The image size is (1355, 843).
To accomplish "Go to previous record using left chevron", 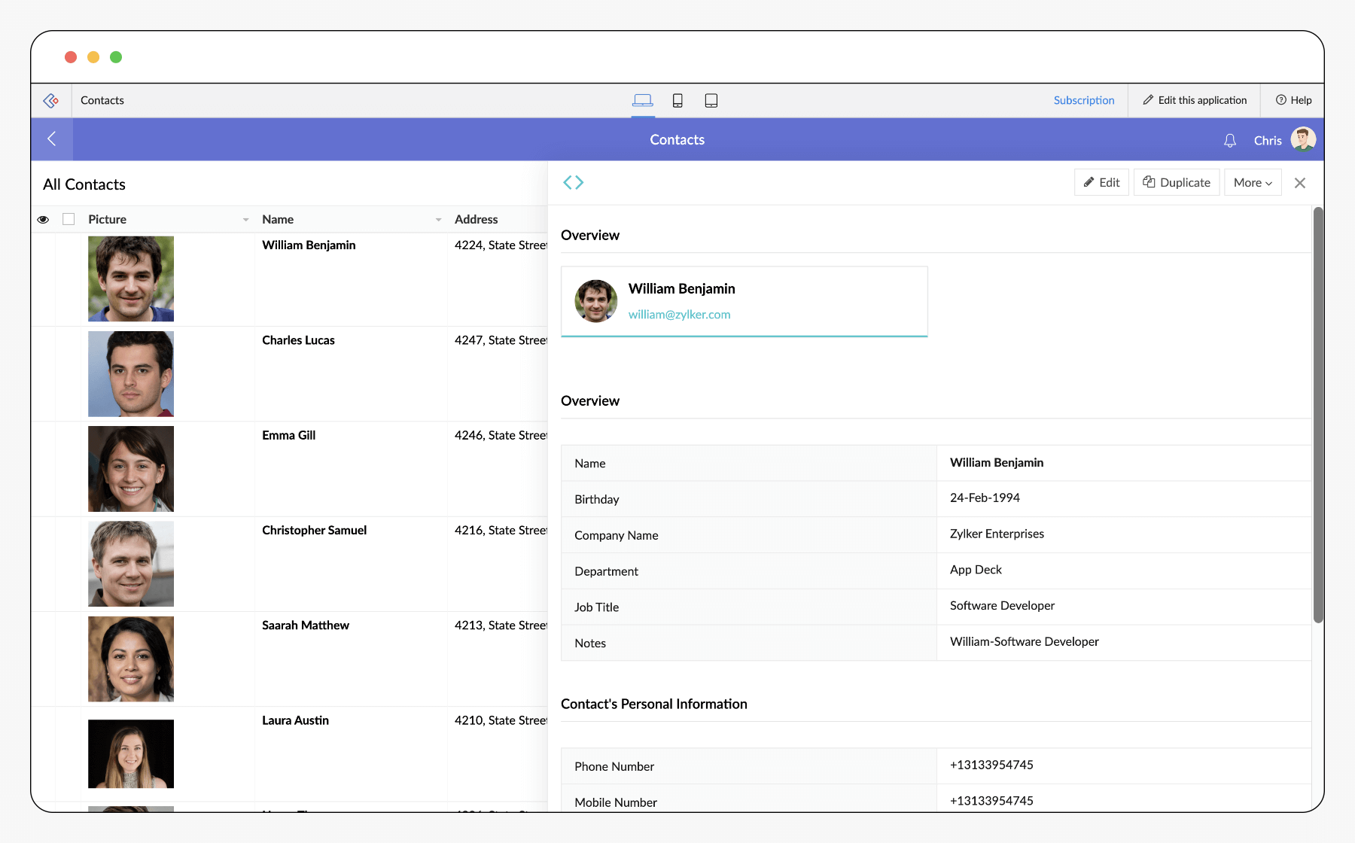I will click(x=568, y=182).
